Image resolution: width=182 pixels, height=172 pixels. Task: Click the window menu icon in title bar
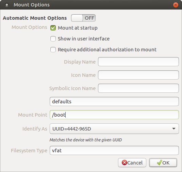click(x=7, y=5)
